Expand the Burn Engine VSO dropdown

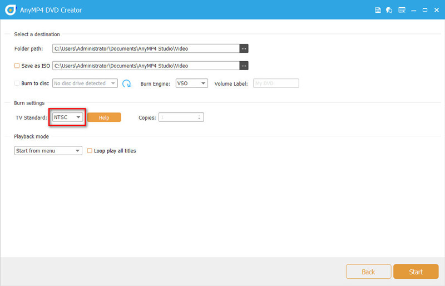tap(191, 83)
